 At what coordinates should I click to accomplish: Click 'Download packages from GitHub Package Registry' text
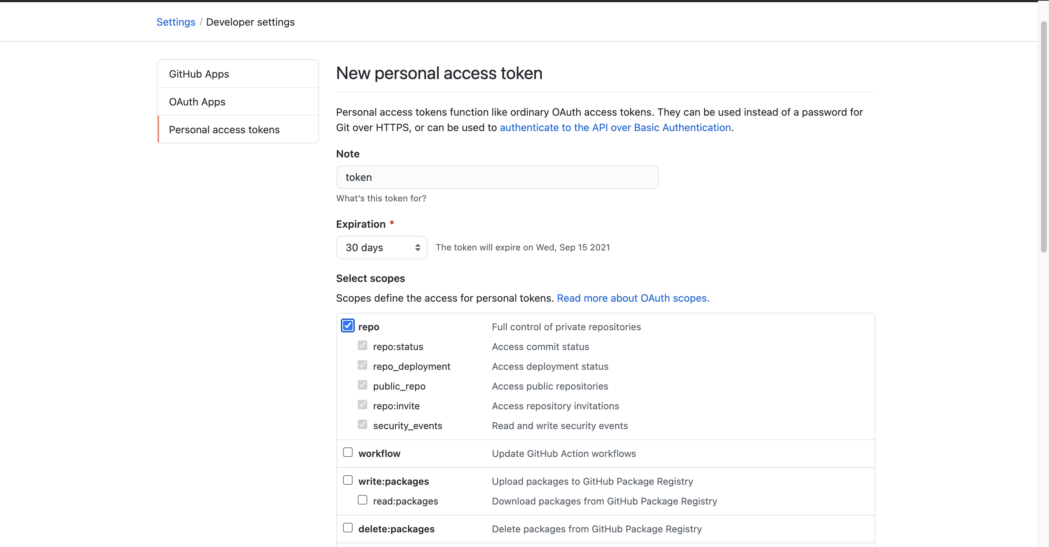pos(604,501)
